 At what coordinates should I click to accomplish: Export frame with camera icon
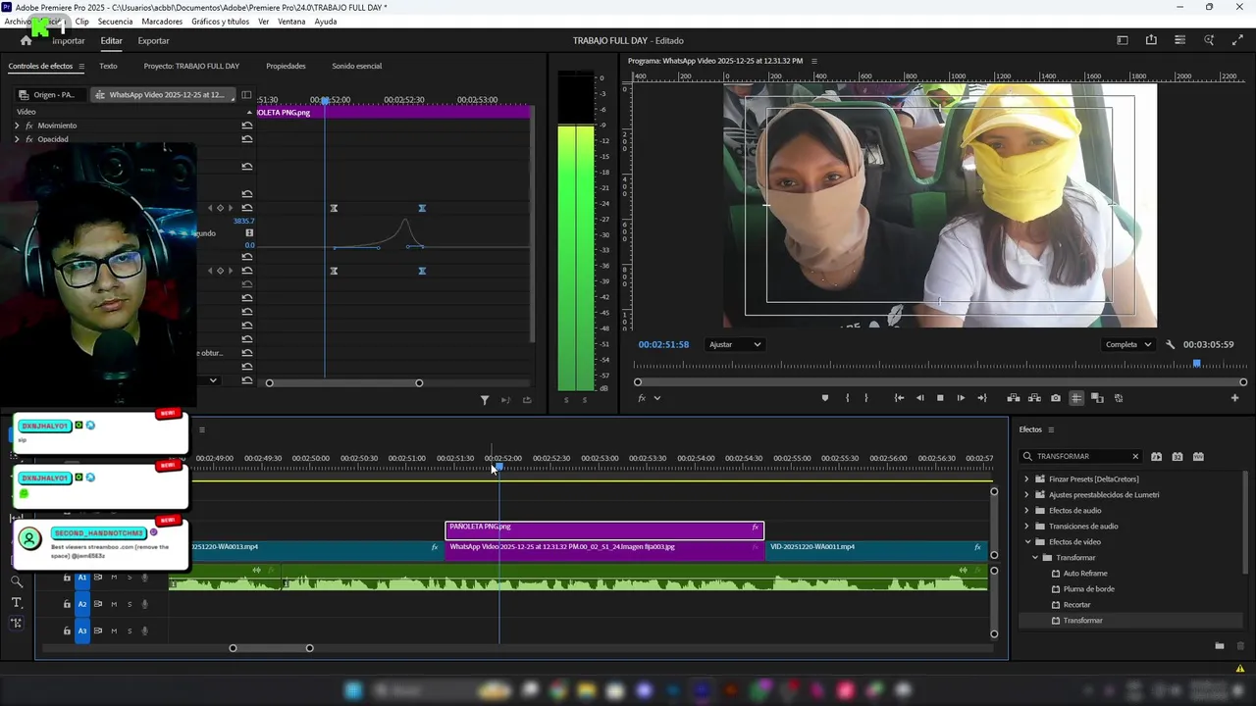(1056, 398)
